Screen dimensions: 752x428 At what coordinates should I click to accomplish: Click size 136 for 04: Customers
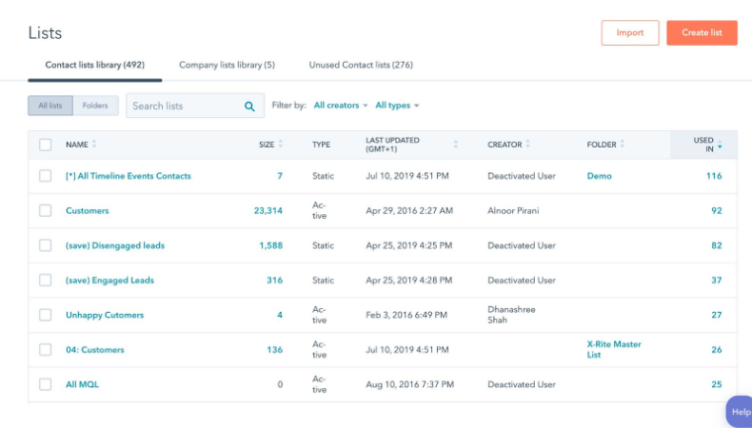(x=275, y=349)
